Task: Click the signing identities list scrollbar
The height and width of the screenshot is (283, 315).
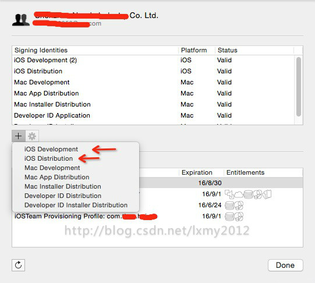Action: tap(299, 87)
